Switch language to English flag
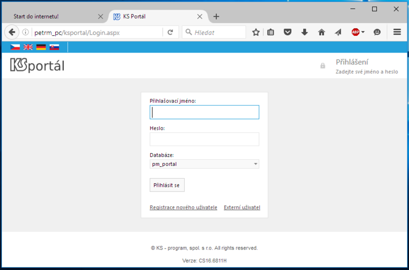This screenshot has width=409, height=270. (x=28, y=47)
